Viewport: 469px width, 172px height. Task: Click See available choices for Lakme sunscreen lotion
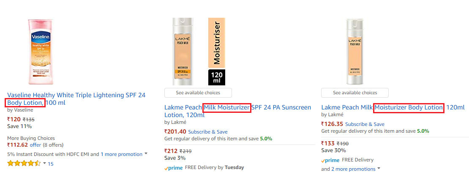(198, 93)
